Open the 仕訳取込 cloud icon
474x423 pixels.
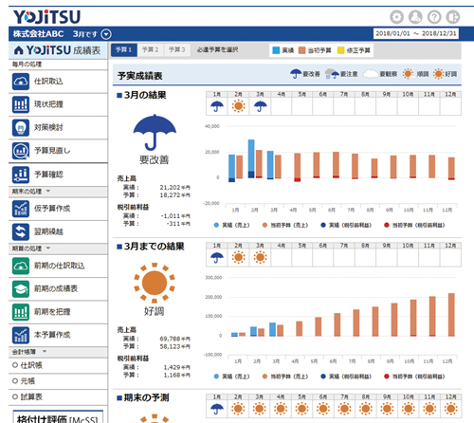[21, 82]
